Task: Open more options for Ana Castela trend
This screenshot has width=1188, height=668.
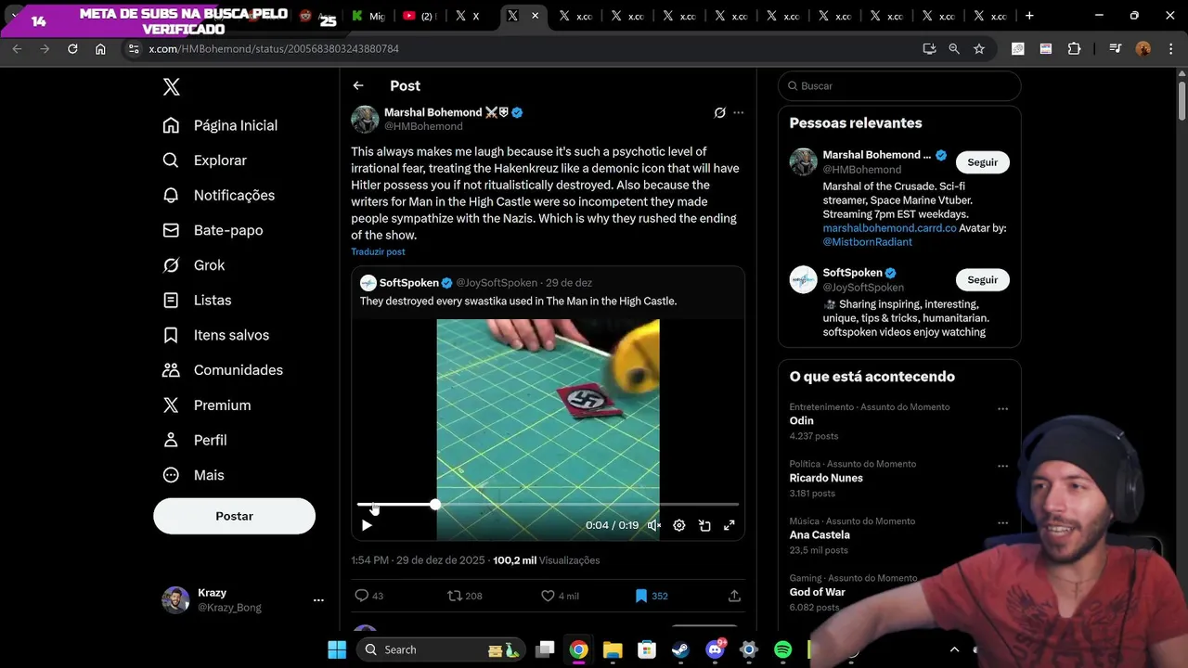Action: pyautogui.click(x=1002, y=523)
